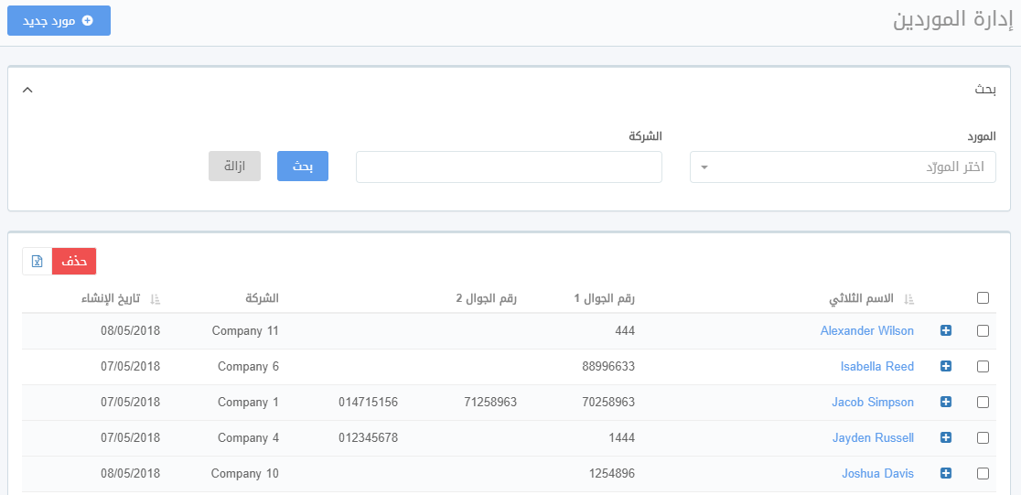Click the blue search button
Image resolution: width=1021 pixels, height=495 pixels.
click(302, 167)
